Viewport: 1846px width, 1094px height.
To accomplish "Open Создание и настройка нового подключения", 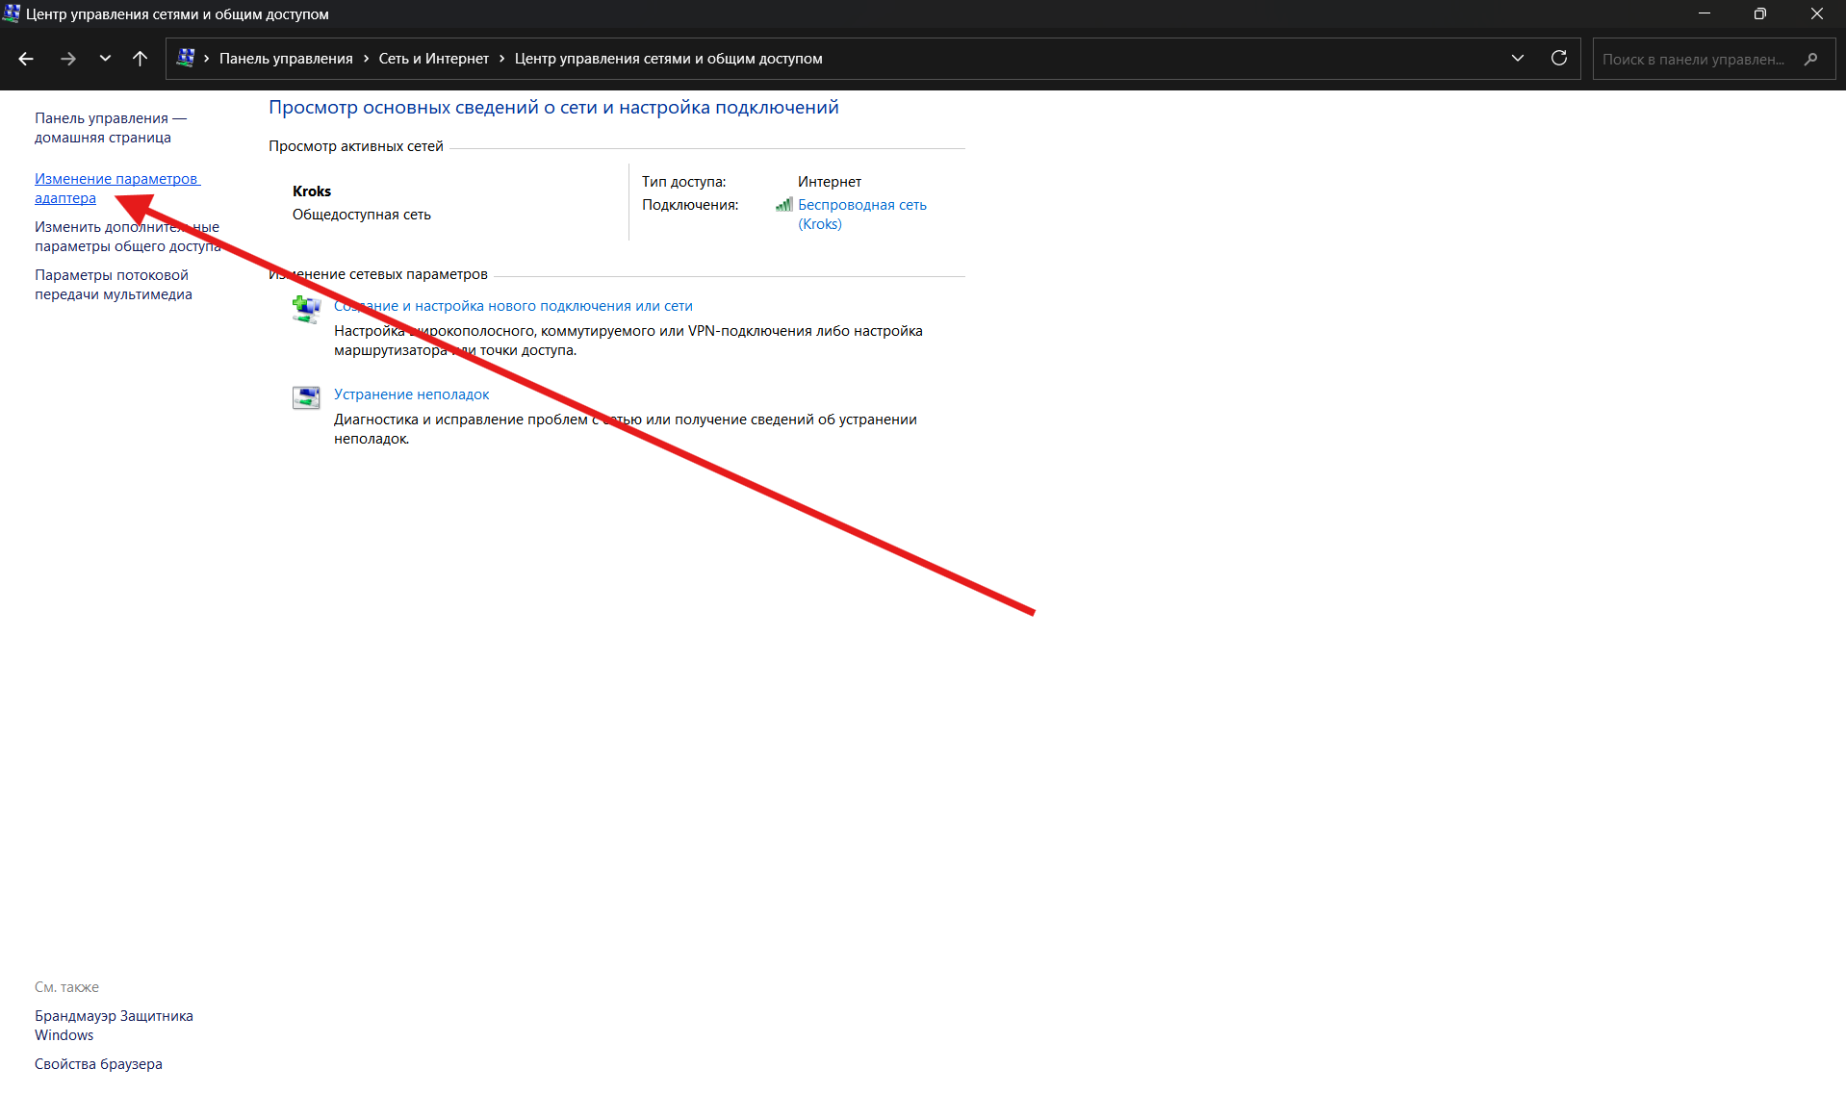I will tap(513, 306).
